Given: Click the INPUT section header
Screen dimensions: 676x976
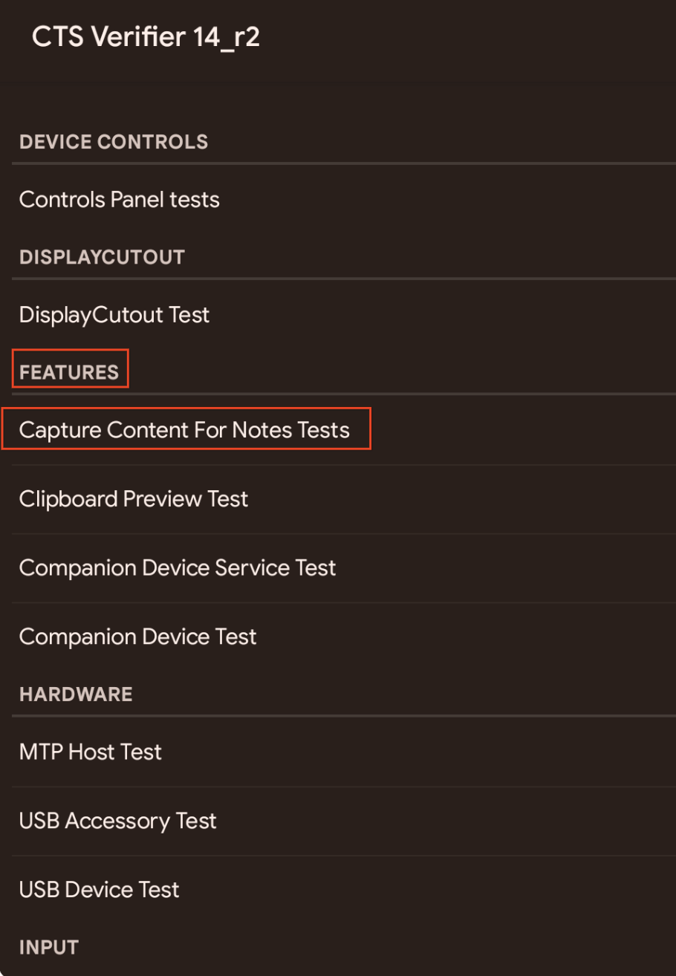Looking at the screenshot, I should pyautogui.click(x=49, y=947).
